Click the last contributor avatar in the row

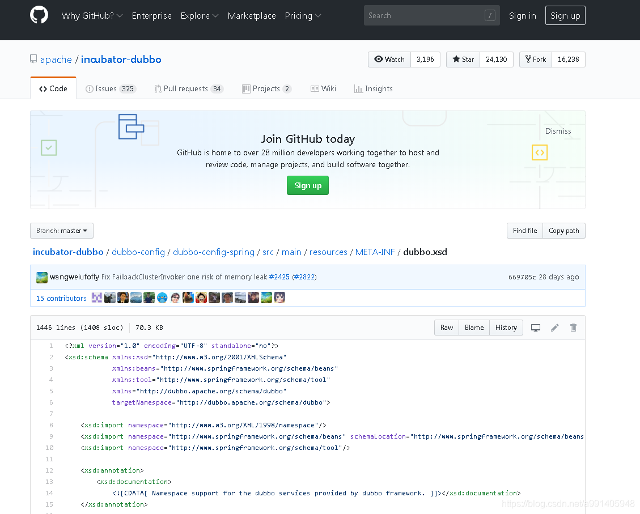point(279,298)
